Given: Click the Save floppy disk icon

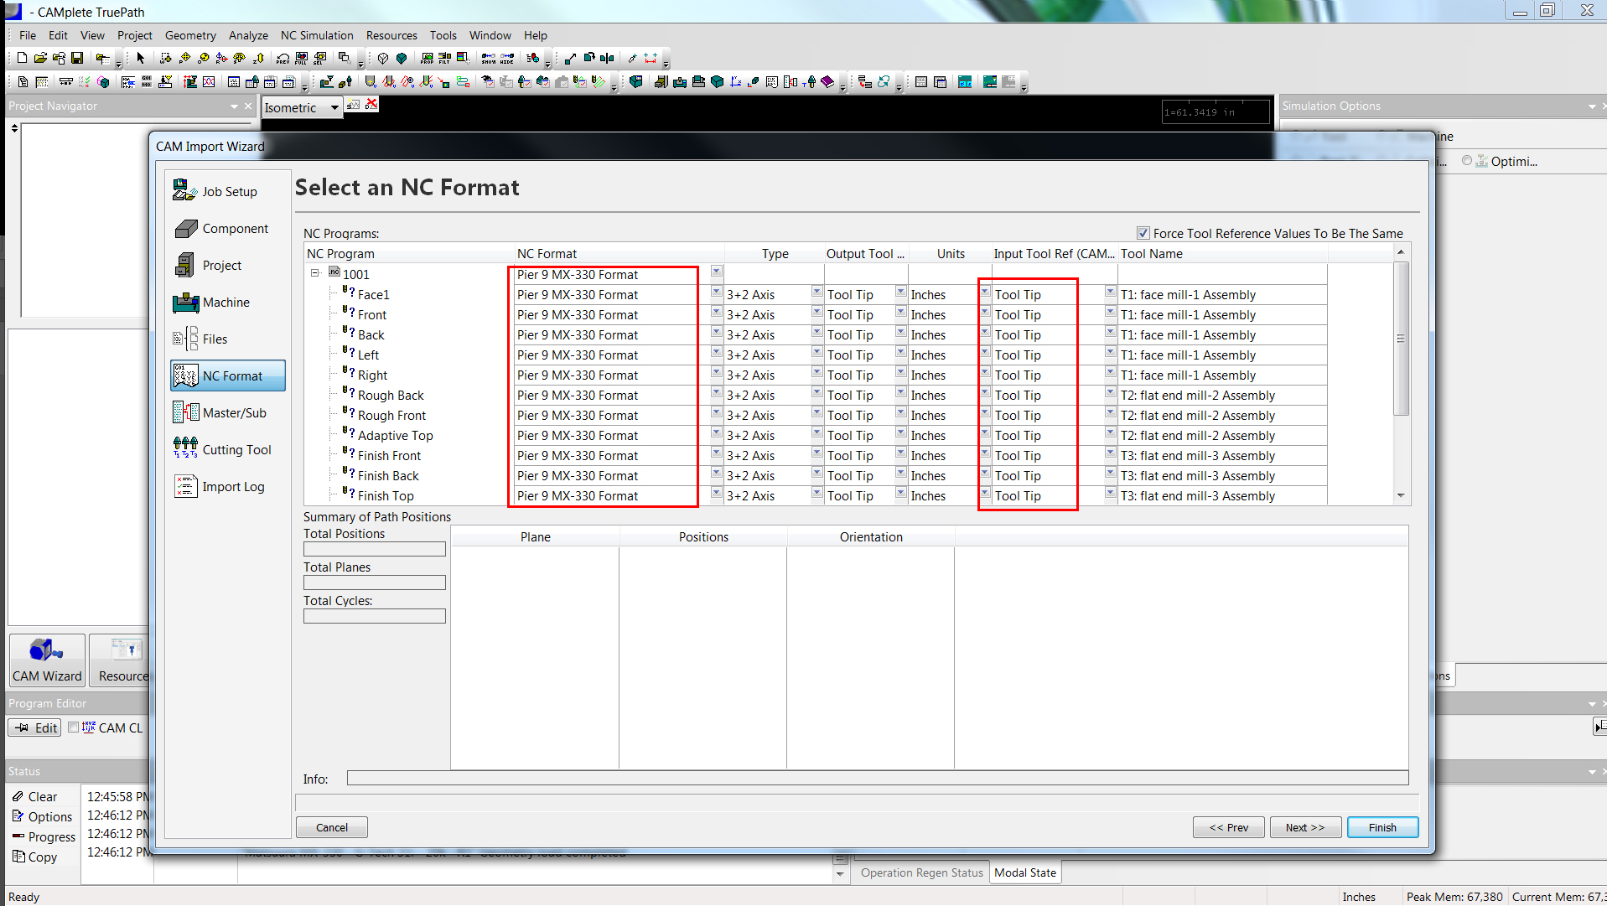Looking at the screenshot, I should (x=77, y=58).
